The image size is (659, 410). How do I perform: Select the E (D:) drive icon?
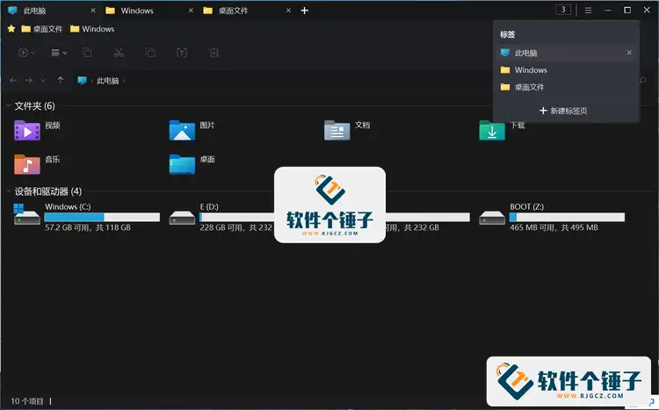pyautogui.click(x=182, y=218)
